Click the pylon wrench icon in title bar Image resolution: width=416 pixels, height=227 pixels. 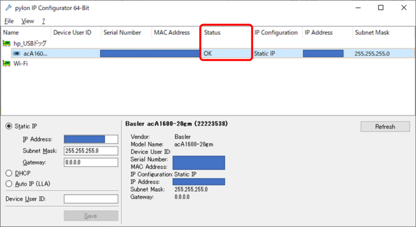click(x=7, y=8)
